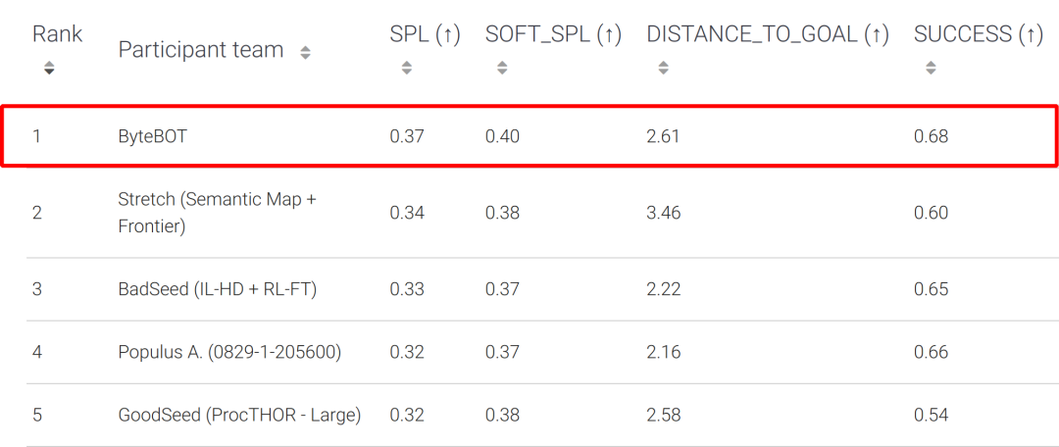Click rank 5 row number

(x=37, y=415)
